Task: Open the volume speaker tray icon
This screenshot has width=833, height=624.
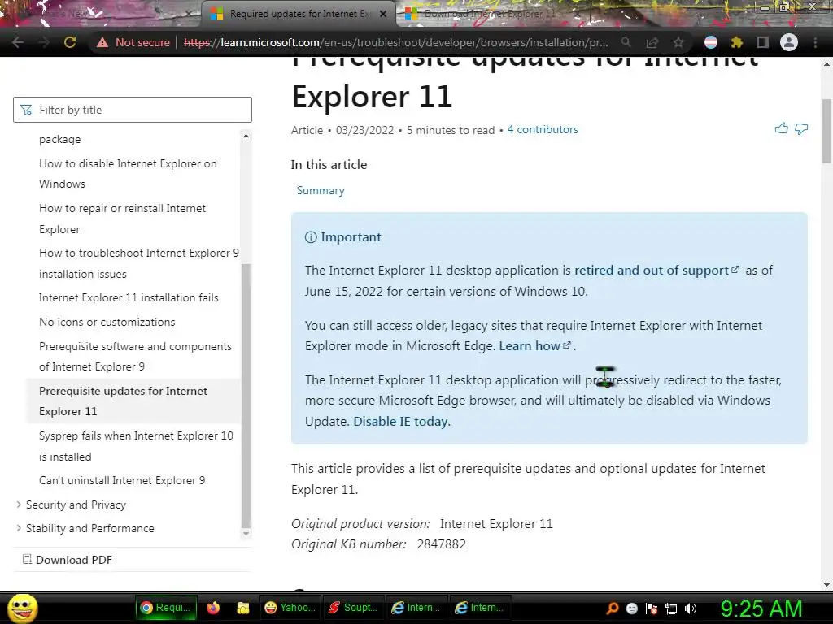Action: coord(691,609)
